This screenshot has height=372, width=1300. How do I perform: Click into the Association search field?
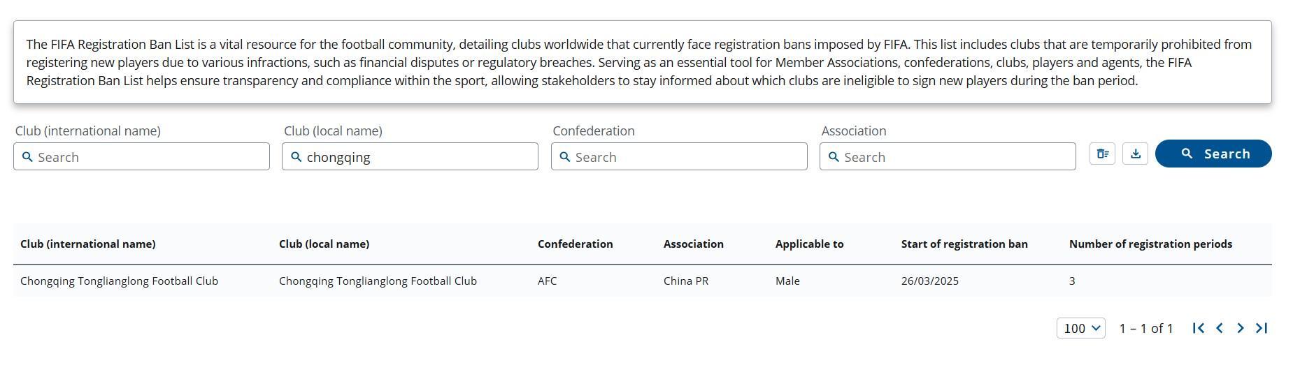point(948,157)
